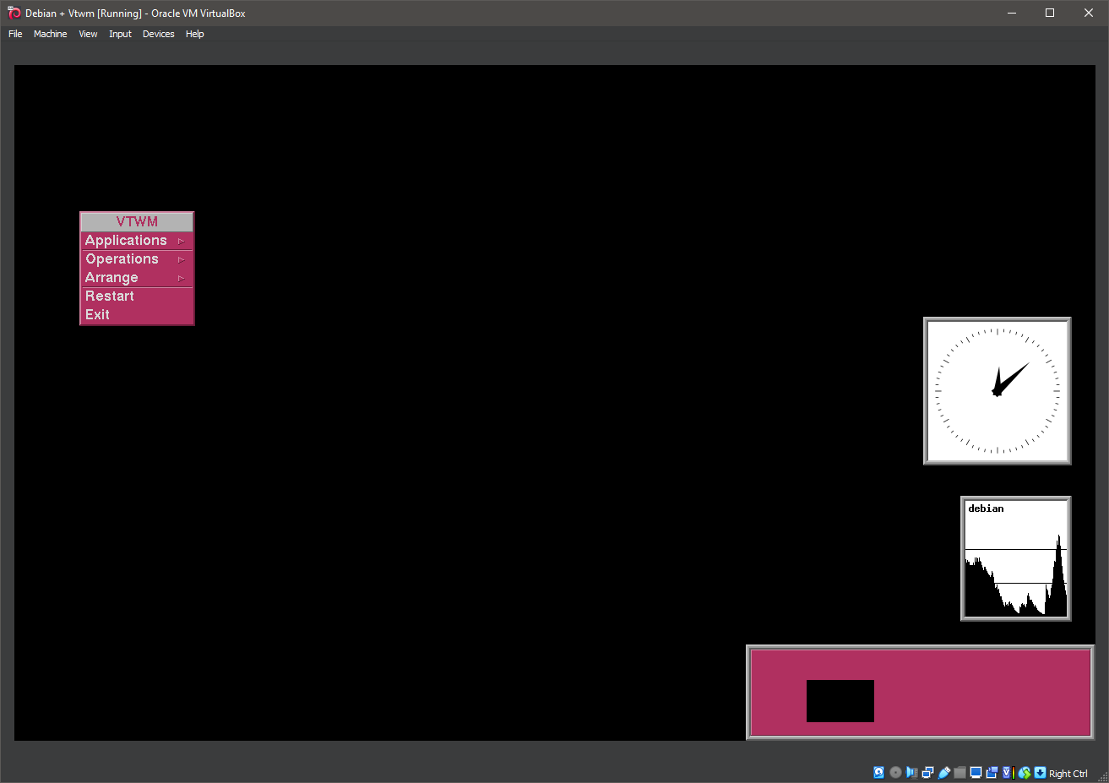
Task: Select Exit from the VTWM menu
Action: pyautogui.click(x=98, y=315)
